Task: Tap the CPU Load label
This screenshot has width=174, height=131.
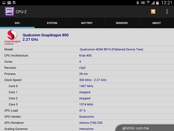Action: (x=11, y=111)
